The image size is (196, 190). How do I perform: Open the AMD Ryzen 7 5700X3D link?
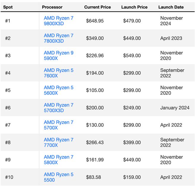point(59,108)
